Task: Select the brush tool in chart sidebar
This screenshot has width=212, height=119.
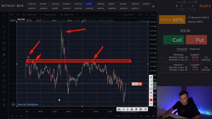Action: (4, 32)
